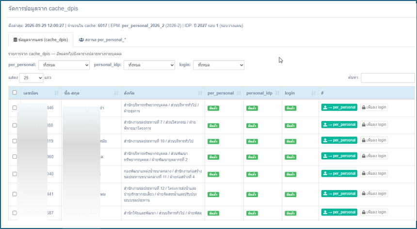Click สังกัด cell ending 'ฝ่ายพิจารณาโครงการ'

click(163, 125)
